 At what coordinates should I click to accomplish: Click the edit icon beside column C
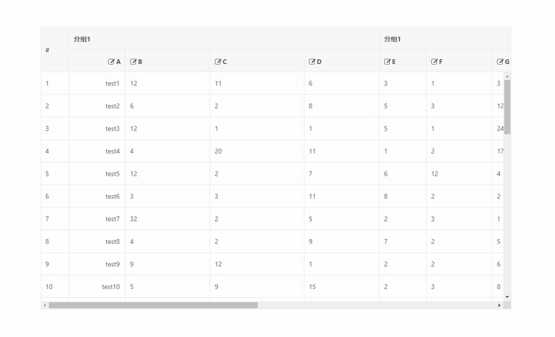(x=218, y=62)
